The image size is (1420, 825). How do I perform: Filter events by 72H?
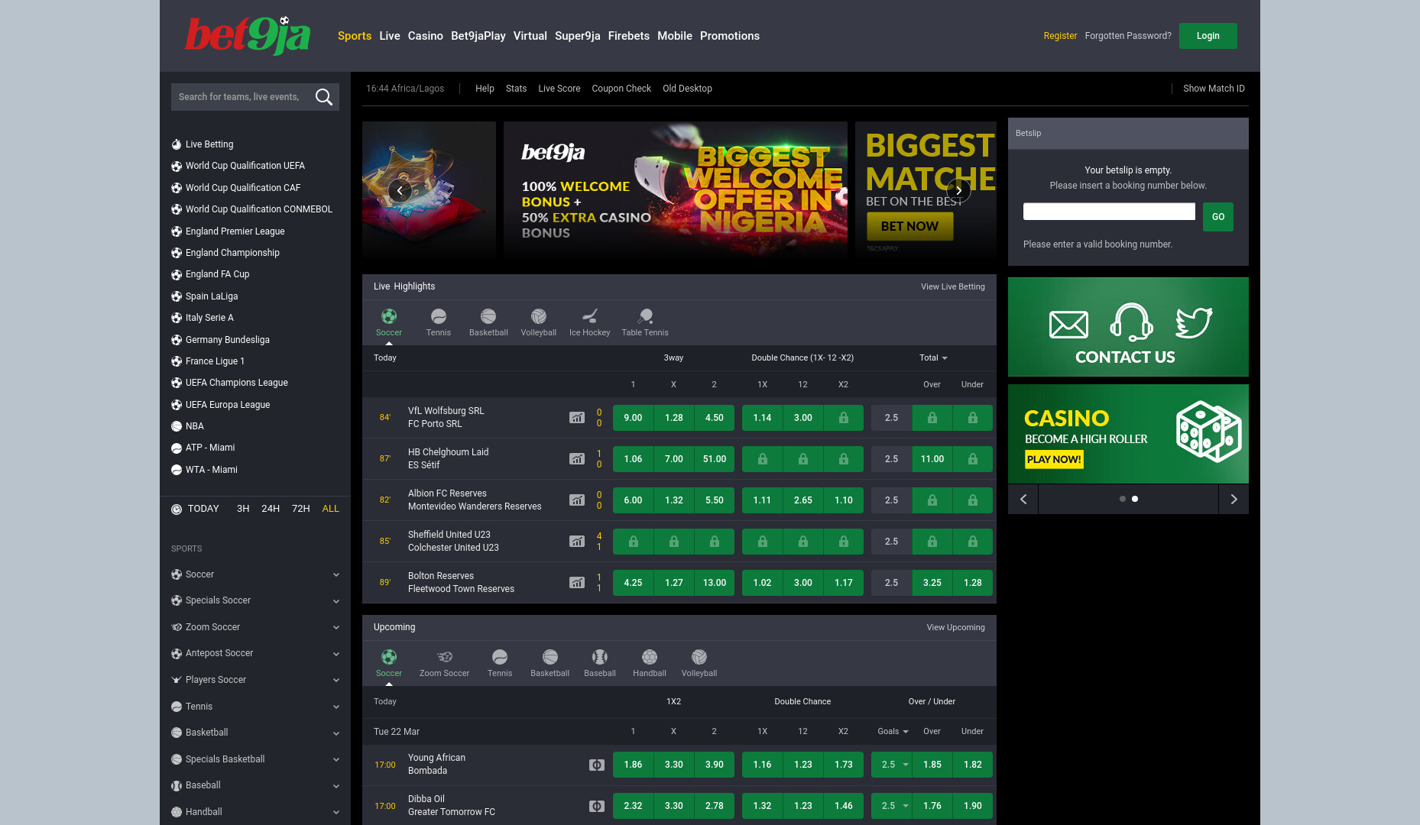click(x=301, y=509)
